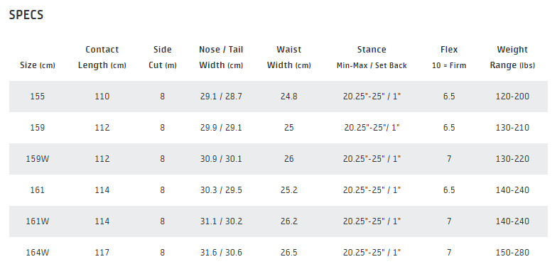Click the 155 size cell
The height and width of the screenshot is (269, 557).
tap(37, 97)
